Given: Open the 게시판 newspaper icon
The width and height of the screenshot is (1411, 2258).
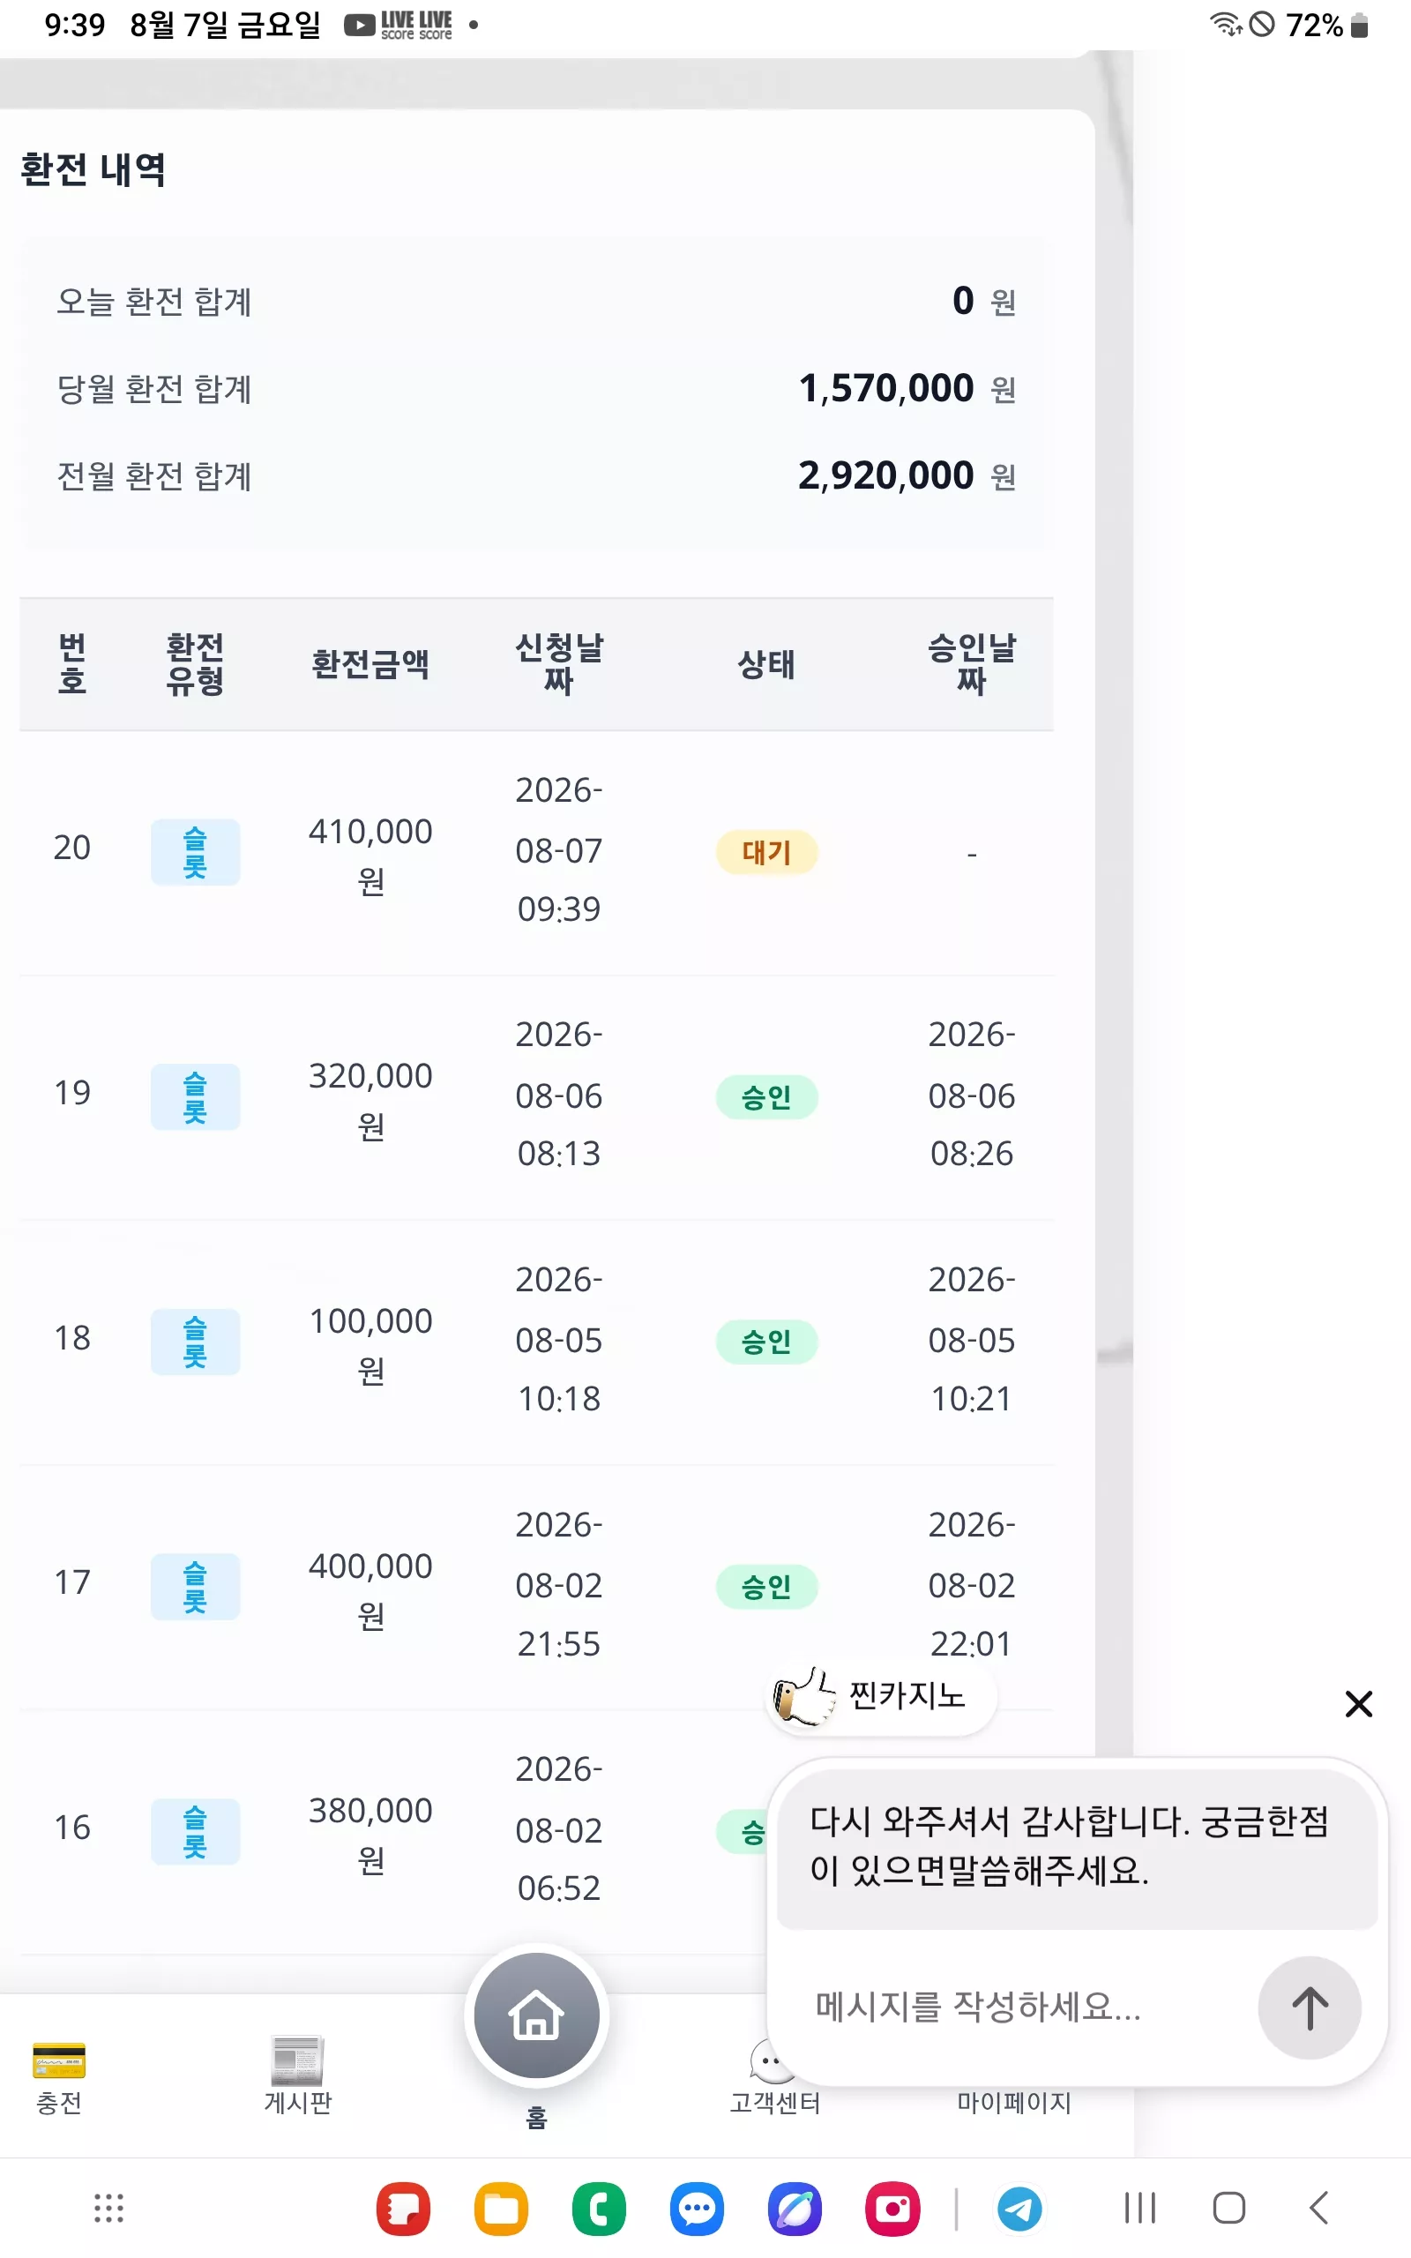Looking at the screenshot, I should (298, 2060).
